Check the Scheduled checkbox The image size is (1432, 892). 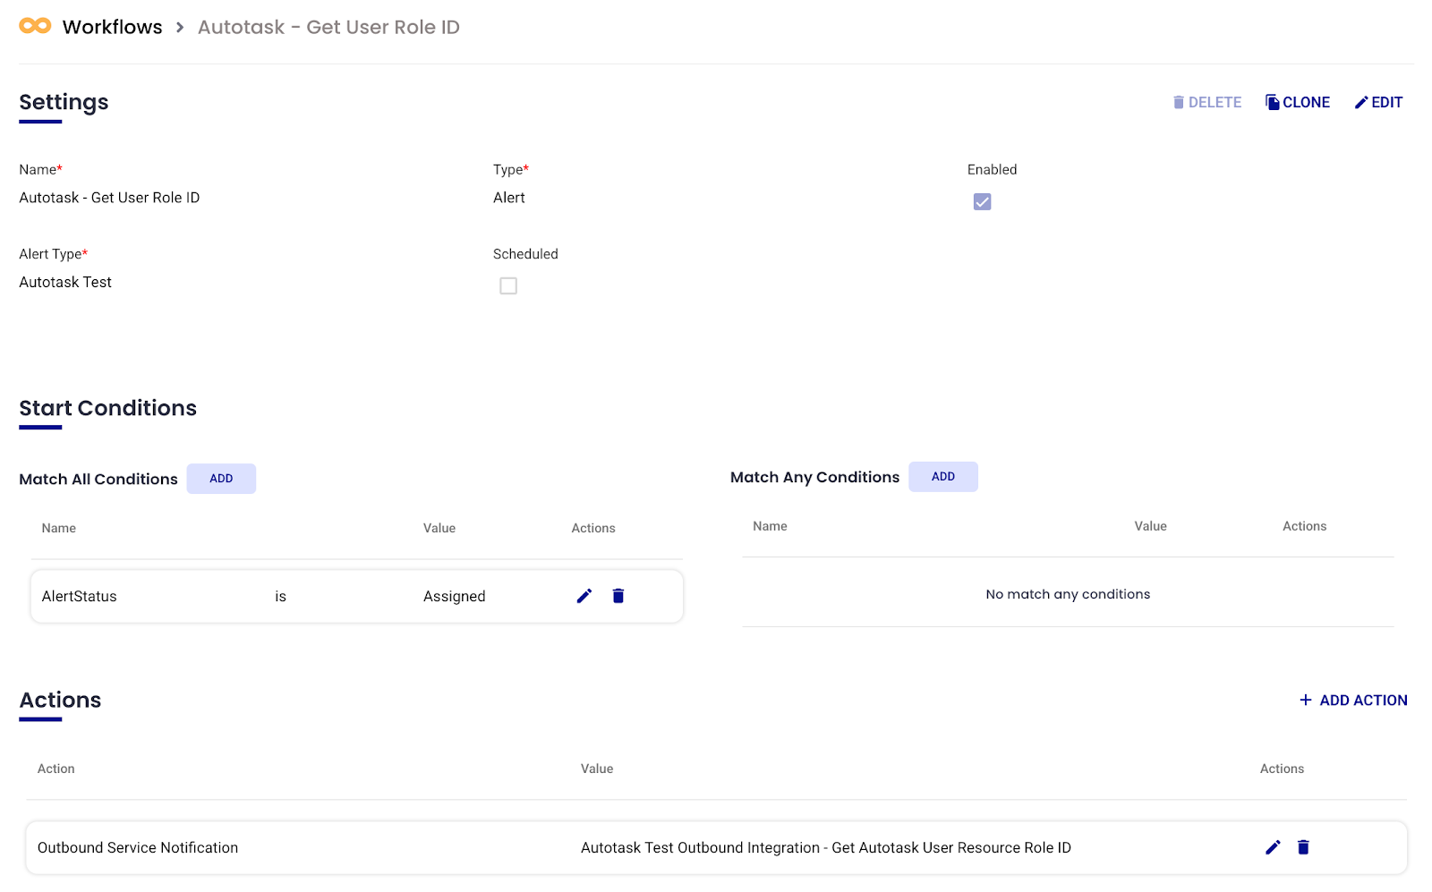point(508,286)
